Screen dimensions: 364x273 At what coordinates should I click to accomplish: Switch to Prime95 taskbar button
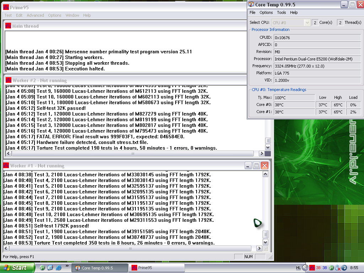point(157,268)
